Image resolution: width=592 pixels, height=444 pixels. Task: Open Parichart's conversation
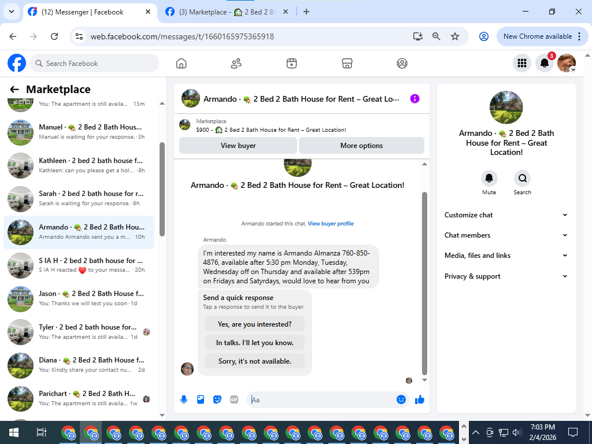(x=79, y=398)
